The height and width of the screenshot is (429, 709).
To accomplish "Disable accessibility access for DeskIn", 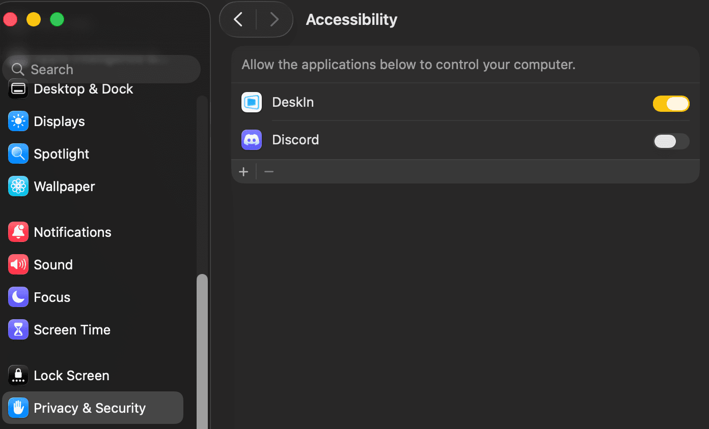I will coord(671,104).
